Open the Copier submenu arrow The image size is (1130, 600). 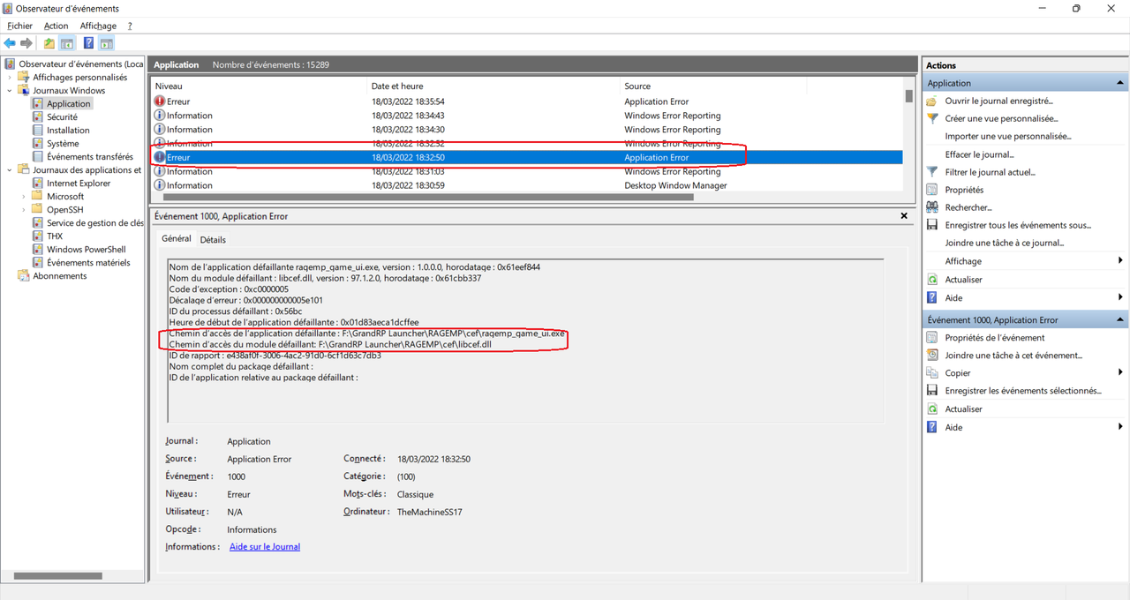point(1120,372)
